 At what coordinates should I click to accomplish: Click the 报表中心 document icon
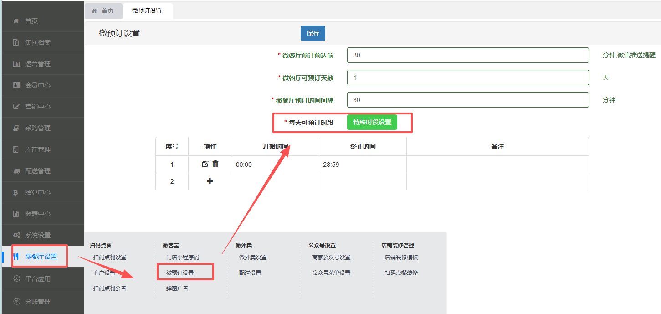click(16, 214)
